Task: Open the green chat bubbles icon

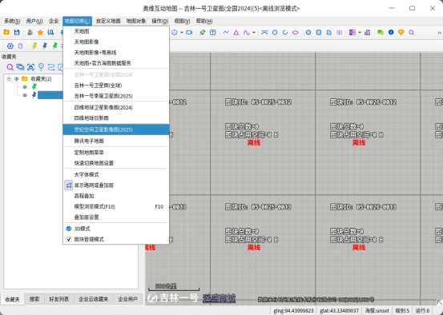Action: [x=381, y=33]
